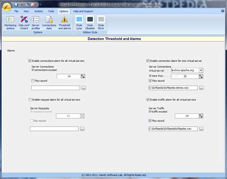Click the Virtual server combo box text
Image resolution: width=227 pixels, height=179 pixels.
click(x=185, y=70)
